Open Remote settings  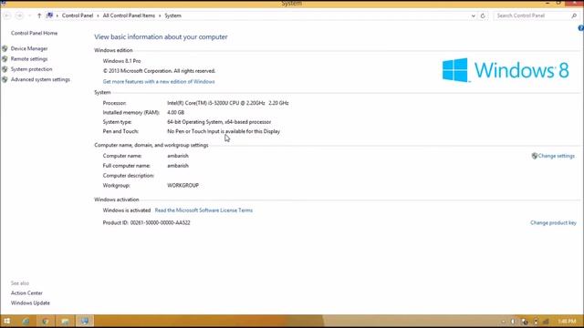[x=29, y=59]
